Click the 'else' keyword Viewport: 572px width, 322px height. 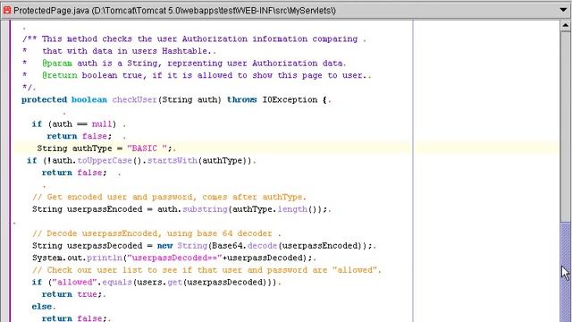42,306
